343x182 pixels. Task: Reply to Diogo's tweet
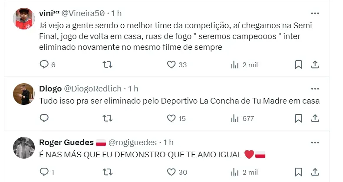coord(44,118)
